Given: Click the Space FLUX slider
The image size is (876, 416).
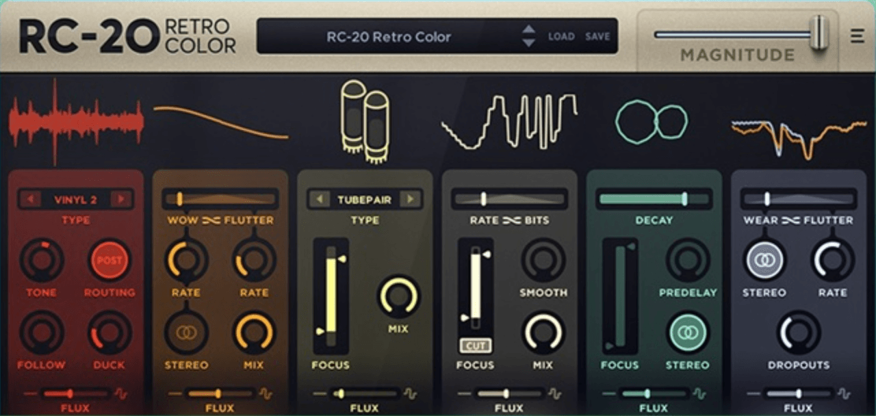Looking at the screenshot, I should (x=654, y=393).
